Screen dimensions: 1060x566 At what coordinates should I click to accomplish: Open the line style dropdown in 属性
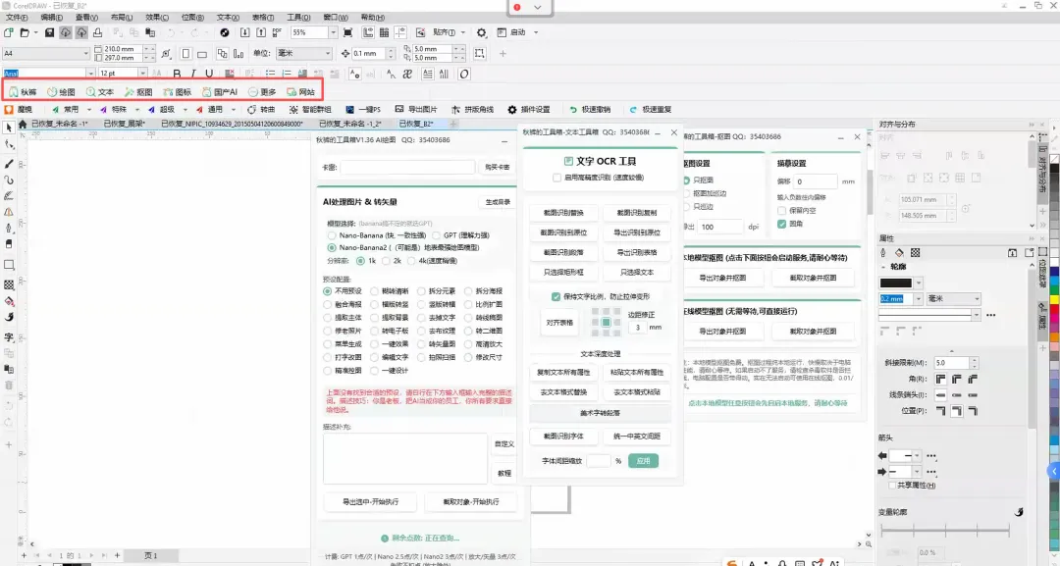(977, 315)
